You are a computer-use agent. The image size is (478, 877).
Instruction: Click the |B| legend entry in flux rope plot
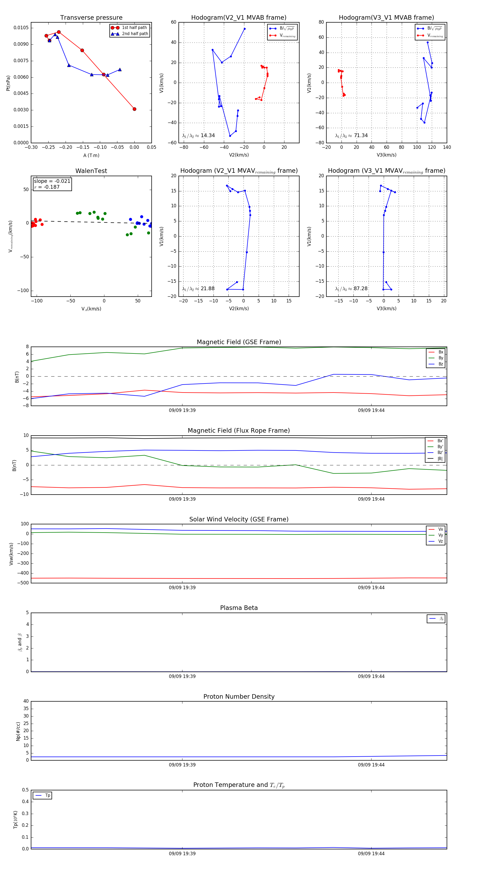pos(435,459)
